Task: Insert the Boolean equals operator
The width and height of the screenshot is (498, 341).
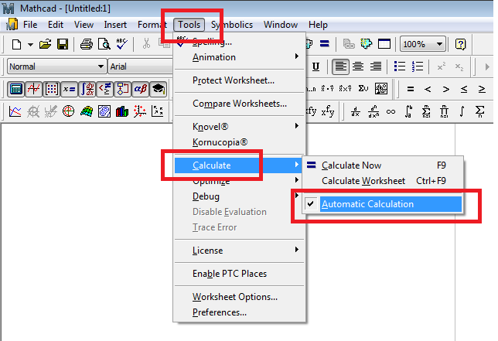Action: pos(411,89)
